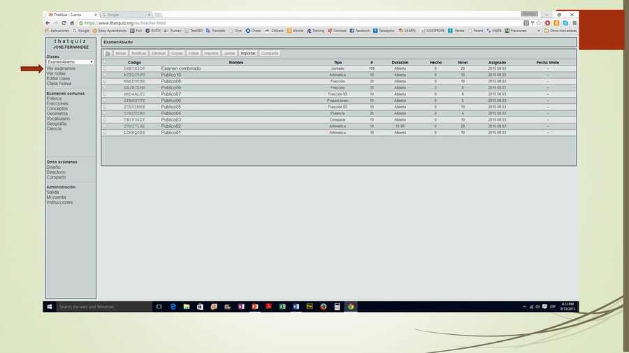
Task: Expand the bookmarks overflow chevron
Action: click(x=538, y=31)
